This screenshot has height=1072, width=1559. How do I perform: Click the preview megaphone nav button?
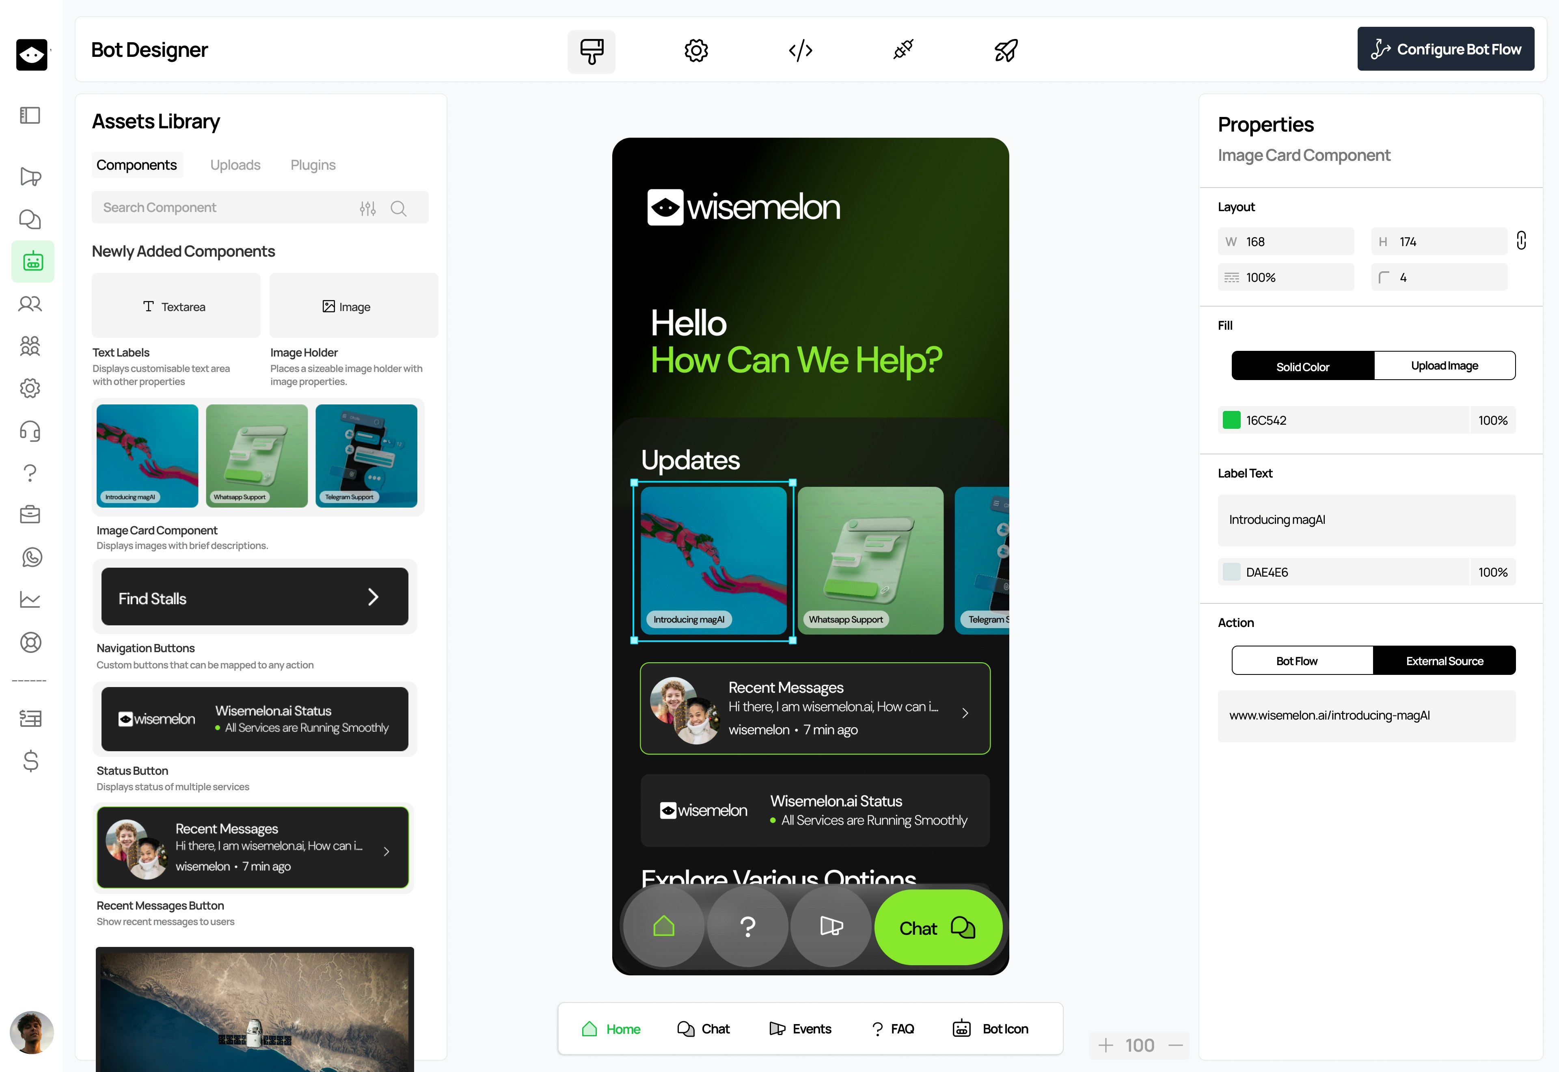click(x=831, y=926)
